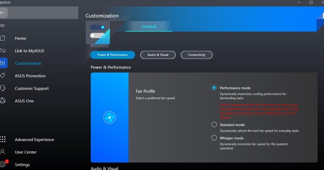Click the Customization sliders icon
The width and height of the screenshot is (324, 170).
click(3, 63)
